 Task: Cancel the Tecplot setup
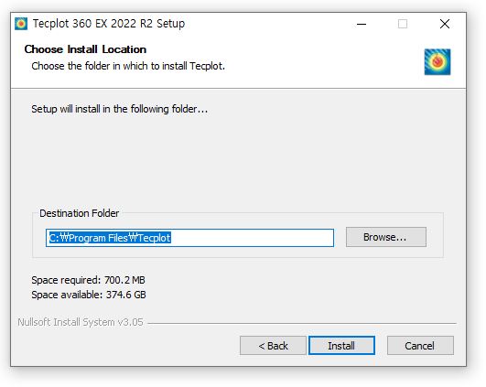click(420, 346)
